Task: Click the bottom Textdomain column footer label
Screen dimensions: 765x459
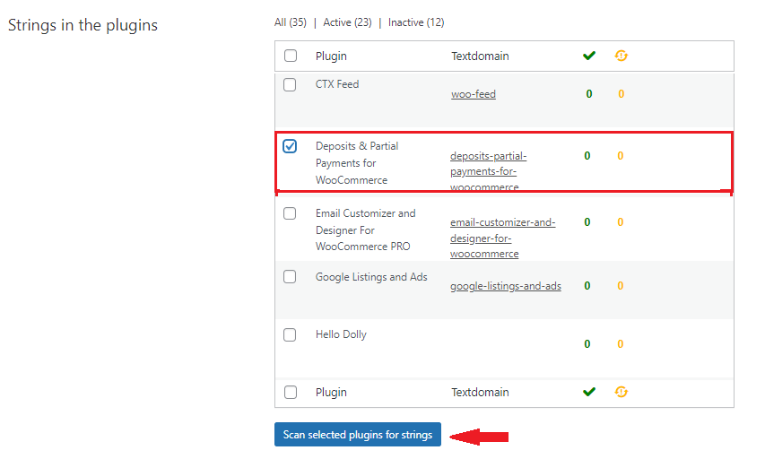Action: click(480, 392)
